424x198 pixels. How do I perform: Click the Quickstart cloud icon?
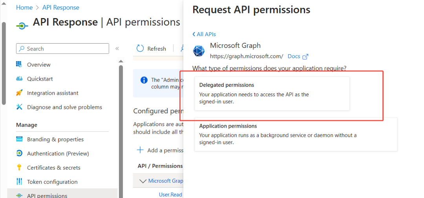19,79
